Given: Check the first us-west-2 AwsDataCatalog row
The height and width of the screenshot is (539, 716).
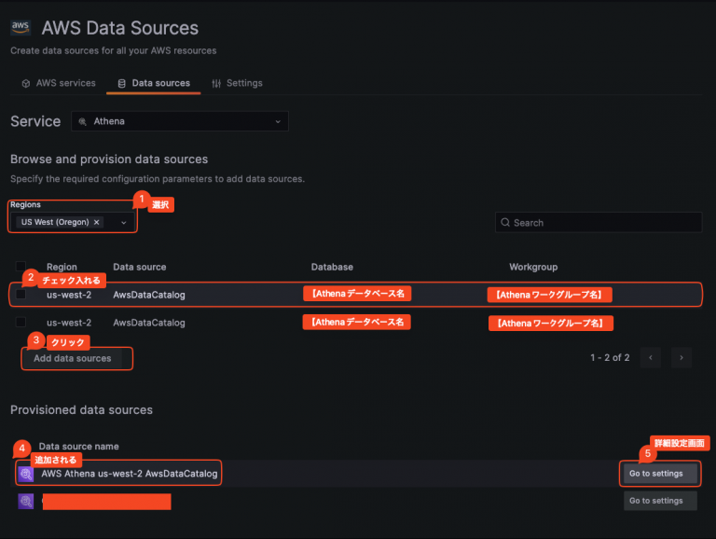Looking at the screenshot, I should coord(21,295).
